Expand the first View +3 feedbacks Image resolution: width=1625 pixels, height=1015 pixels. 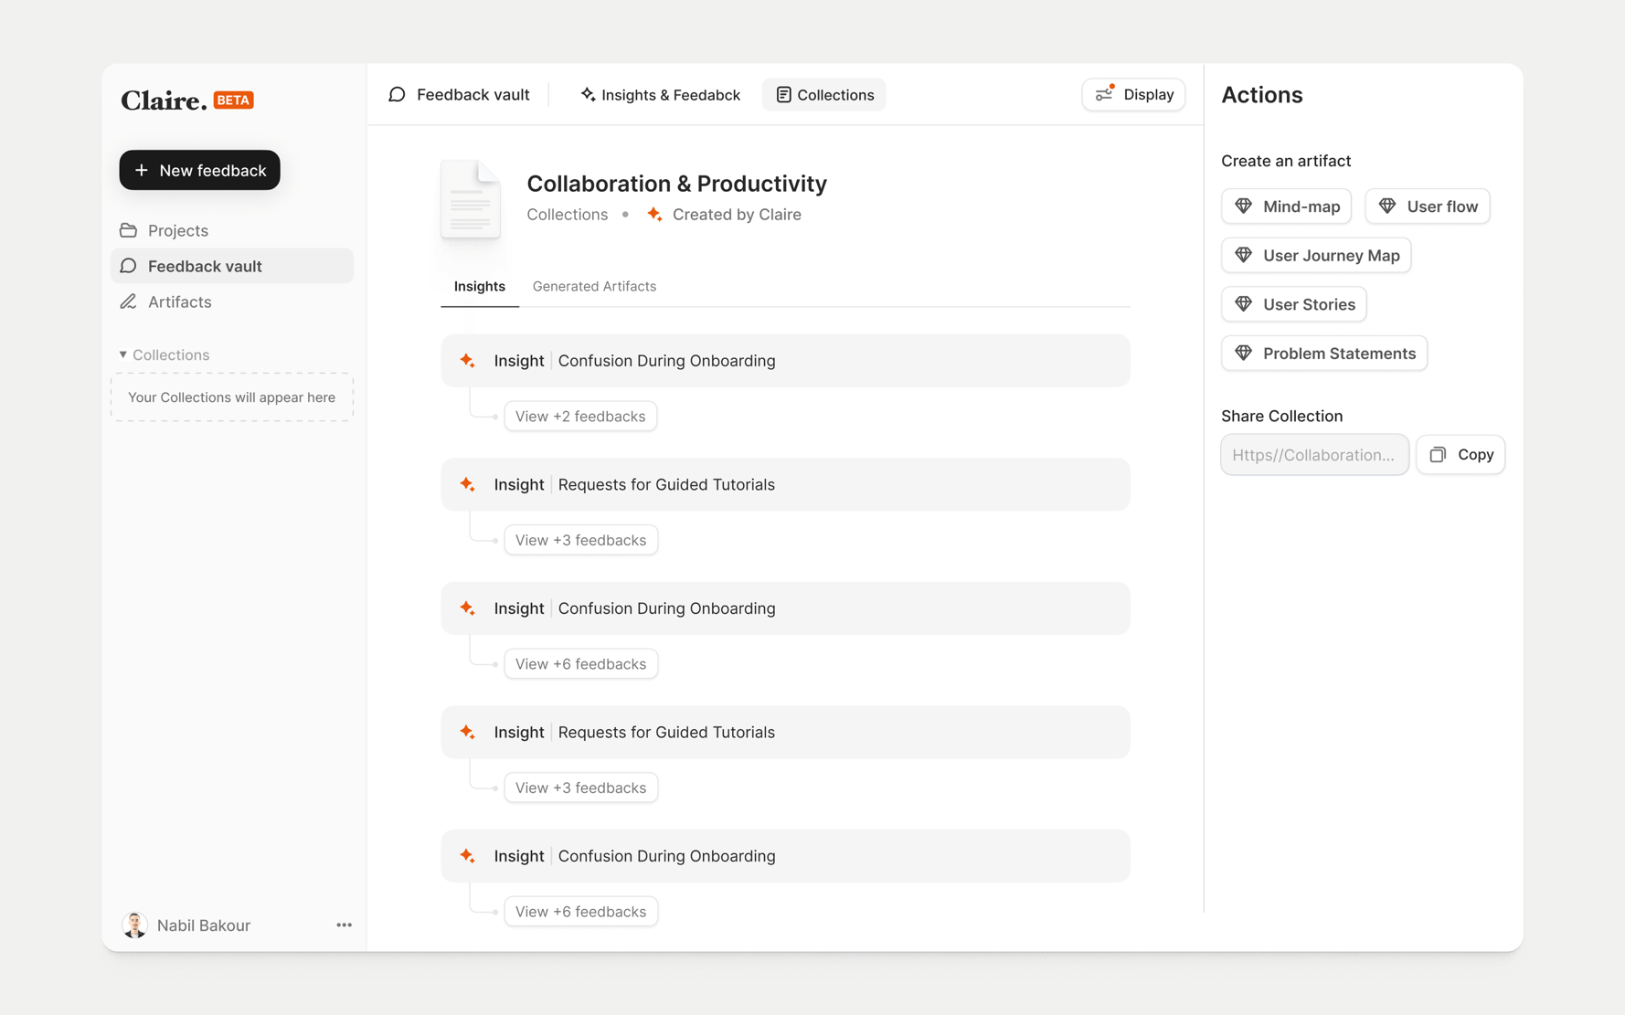581,540
